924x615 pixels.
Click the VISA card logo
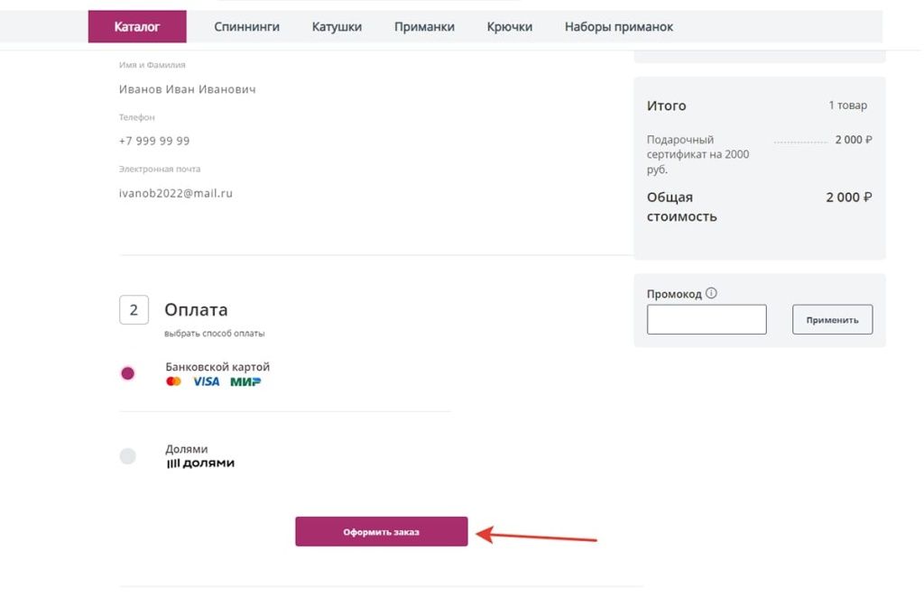(206, 381)
